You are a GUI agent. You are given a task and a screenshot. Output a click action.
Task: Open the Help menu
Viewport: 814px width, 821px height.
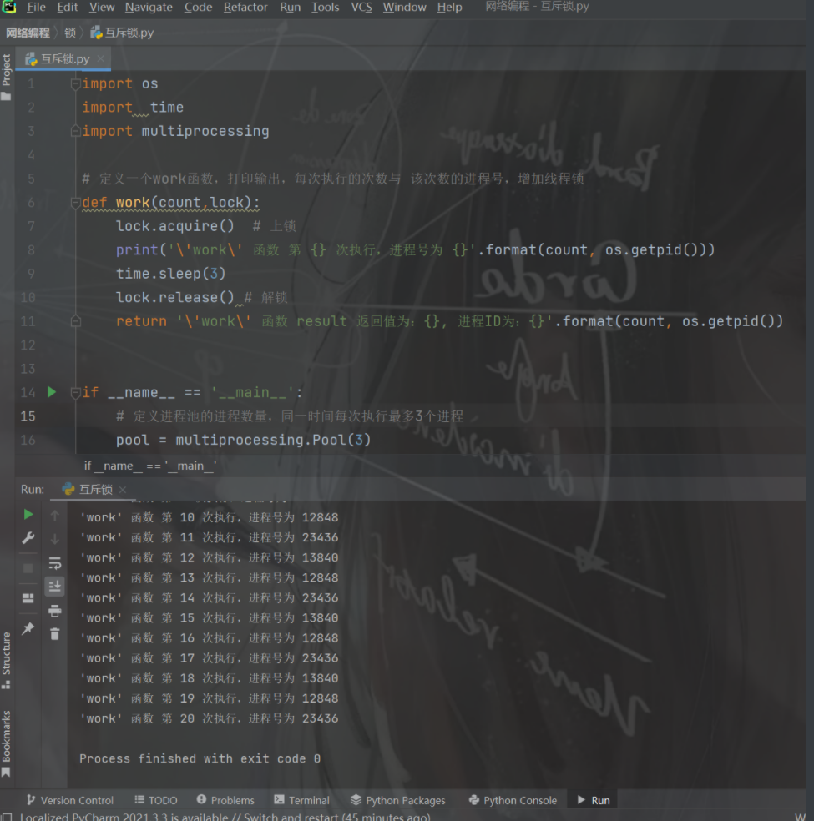click(x=449, y=7)
